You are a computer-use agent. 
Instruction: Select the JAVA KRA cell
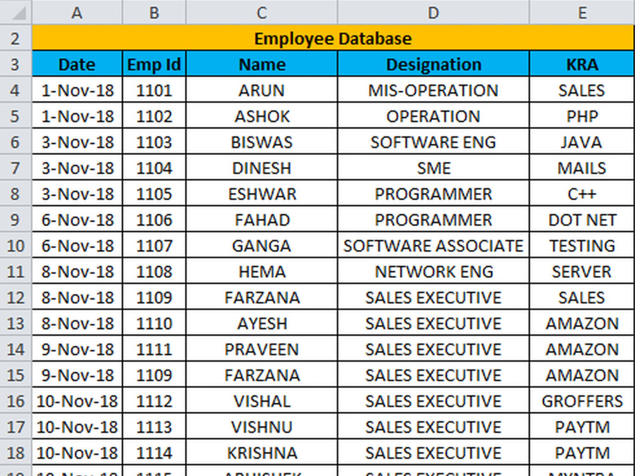[582, 142]
